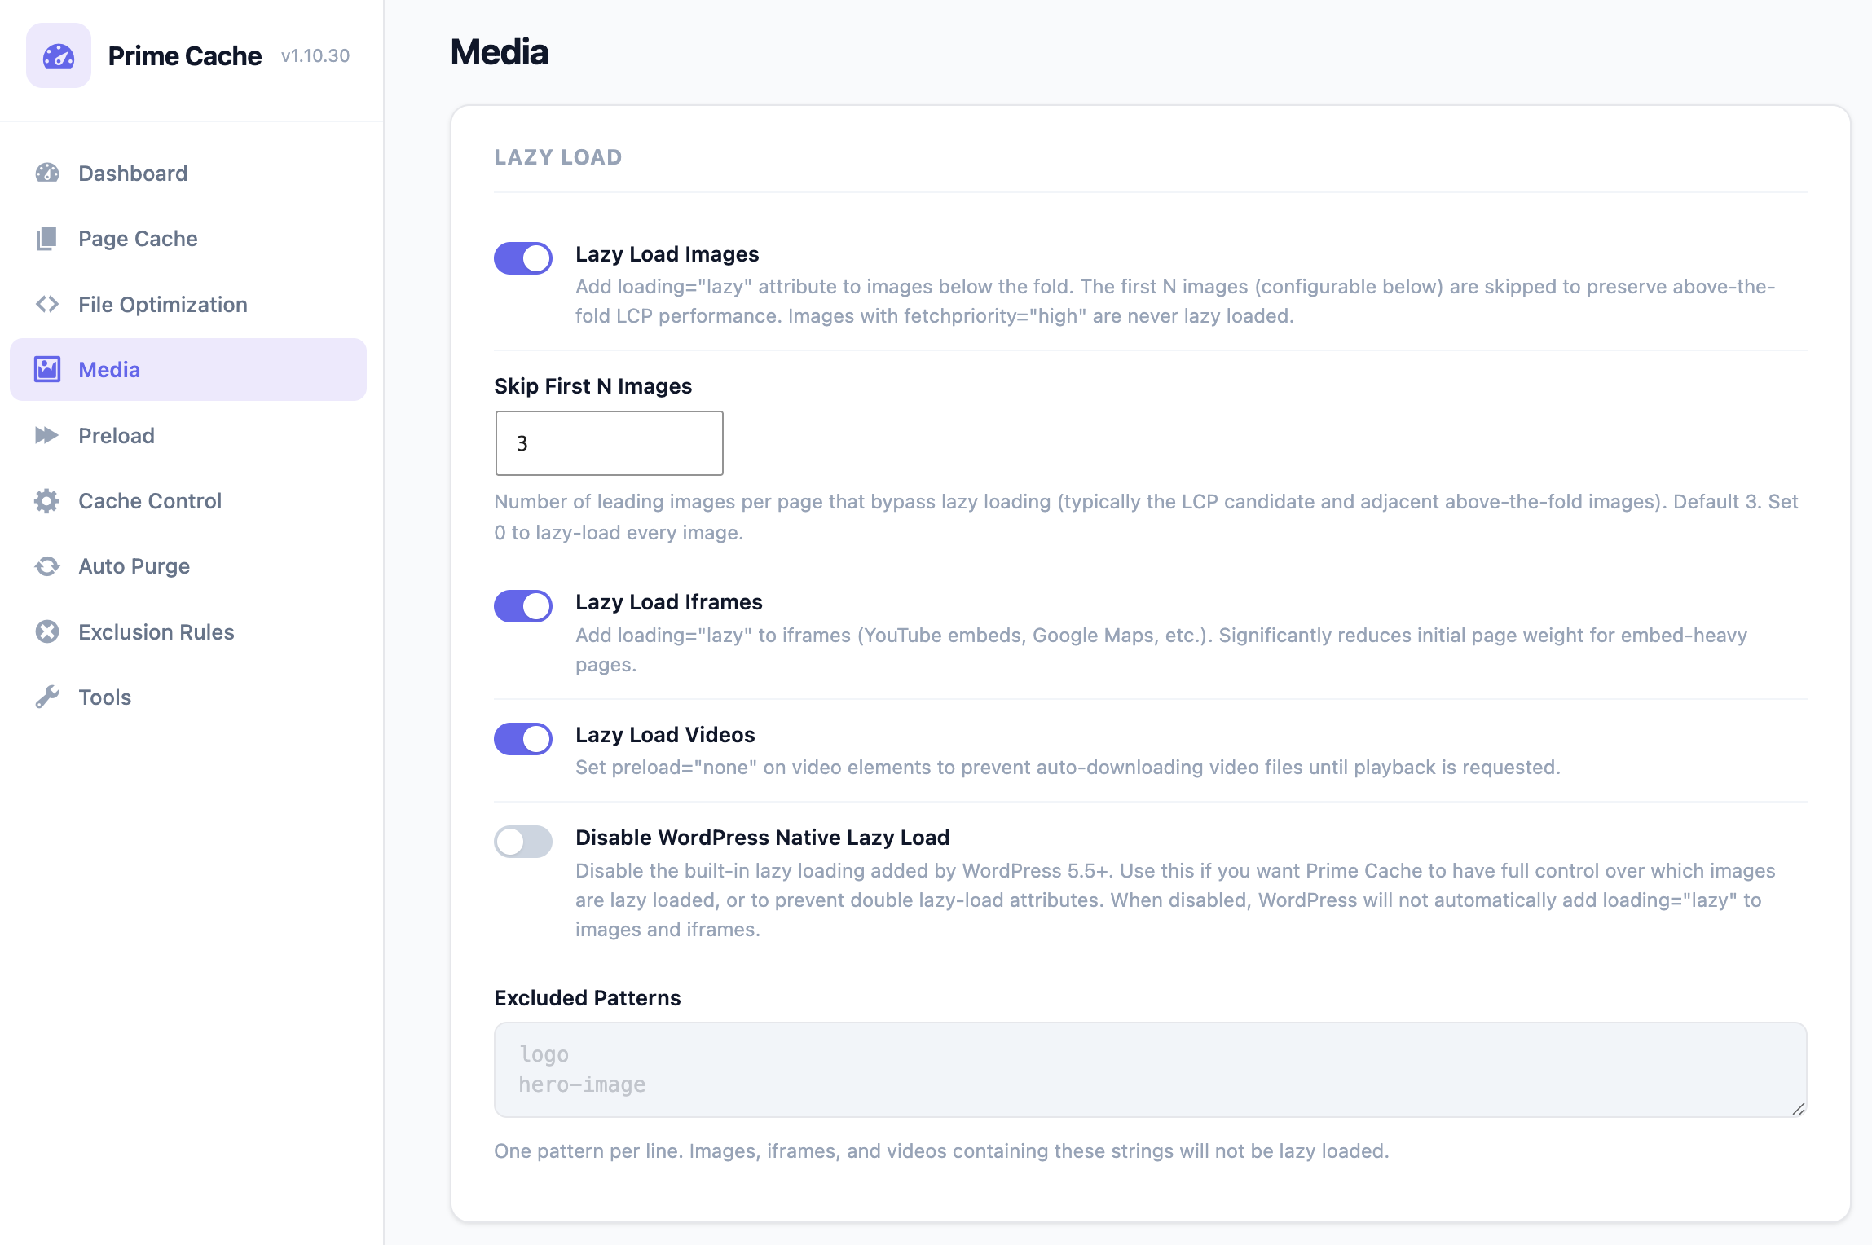Switch off the Lazy Load Videos toggle

523,739
